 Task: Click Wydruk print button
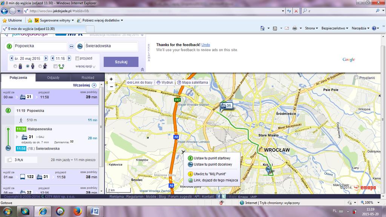pos(165,83)
